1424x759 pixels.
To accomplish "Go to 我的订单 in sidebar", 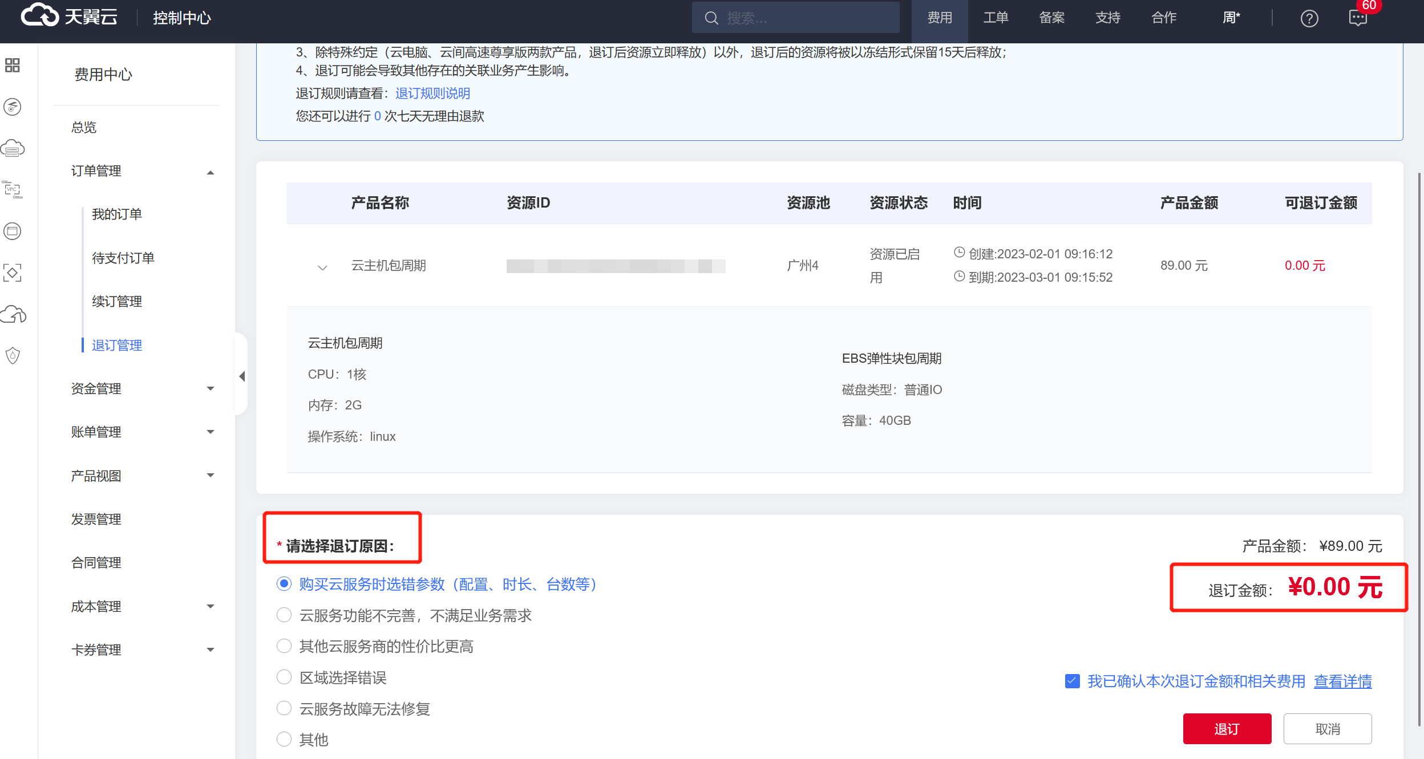I will point(117,214).
